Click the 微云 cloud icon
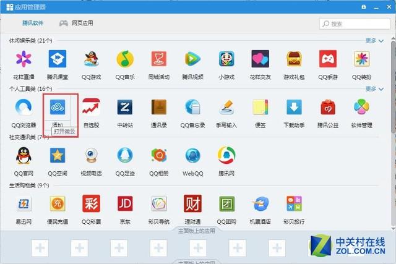The height and width of the screenshot is (264, 396). coord(58,107)
